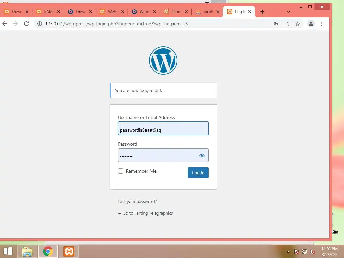Close the XAMPP tab

point(59,12)
